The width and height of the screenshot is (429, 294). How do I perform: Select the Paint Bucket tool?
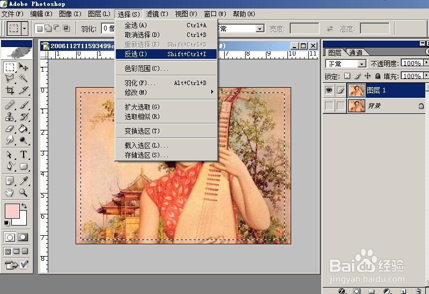[24, 128]
